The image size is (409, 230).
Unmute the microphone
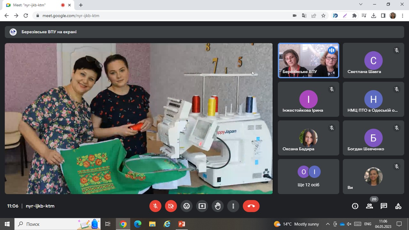155,206
